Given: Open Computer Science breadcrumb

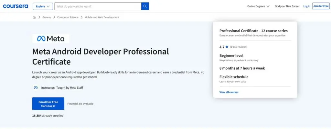Looking at the screenshot, I should click(68, 17).
